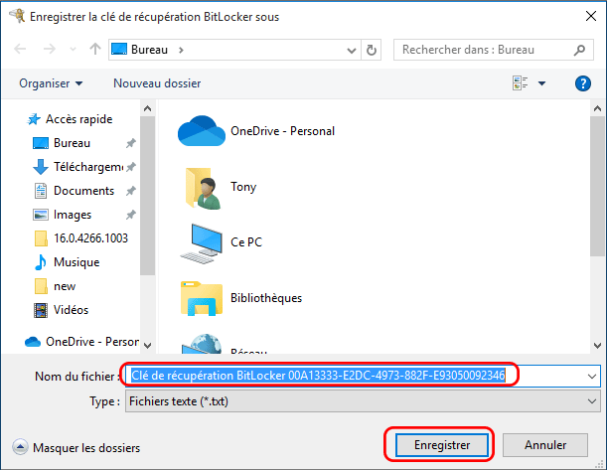Select the Tony user folder icon
The width and height of the screenshot is (607, 470).
(203, 189)
